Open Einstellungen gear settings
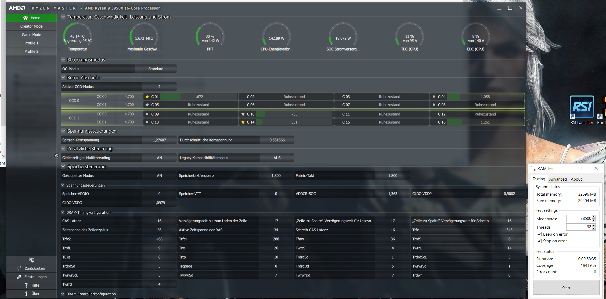606x299 pixels. [x=19, y=277]
